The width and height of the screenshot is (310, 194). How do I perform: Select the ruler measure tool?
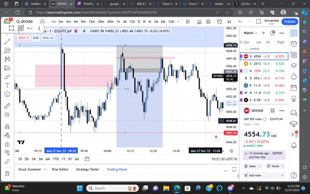[7, 106]
